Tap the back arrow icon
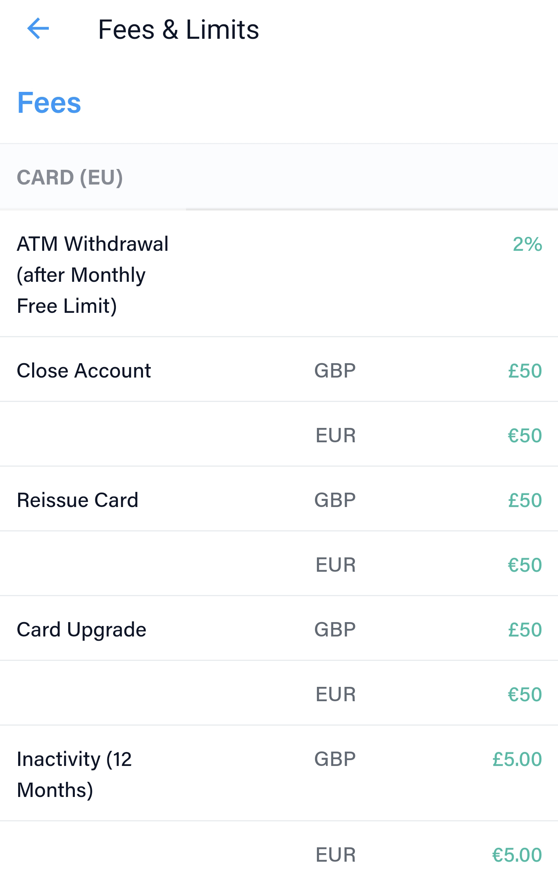558x883 pixels. point(38,29)
